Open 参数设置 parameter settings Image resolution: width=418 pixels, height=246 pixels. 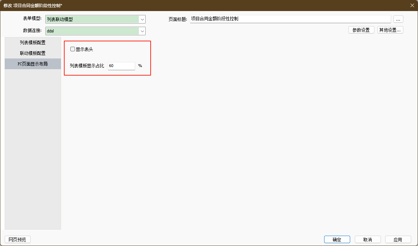361,30
